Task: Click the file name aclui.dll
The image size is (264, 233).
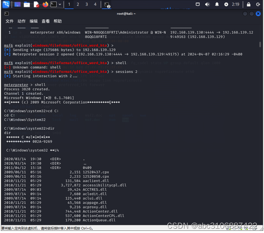Action: pos(92,198)
